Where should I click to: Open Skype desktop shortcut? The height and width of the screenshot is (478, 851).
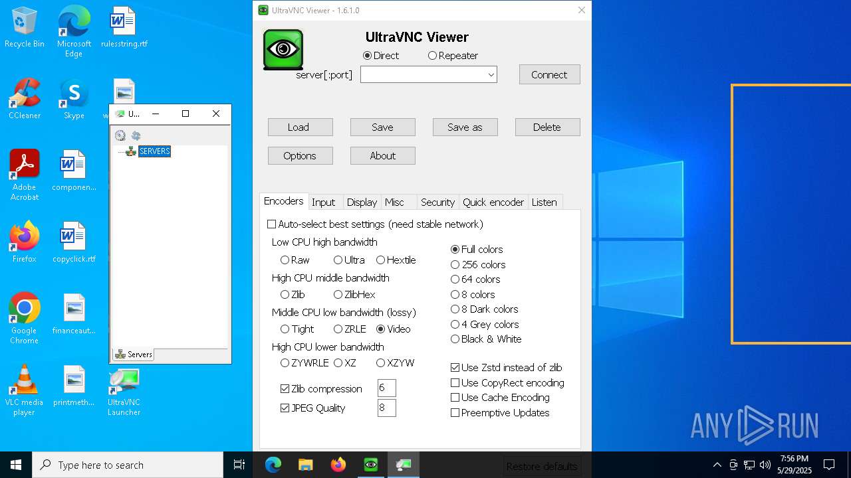(74, 100)
